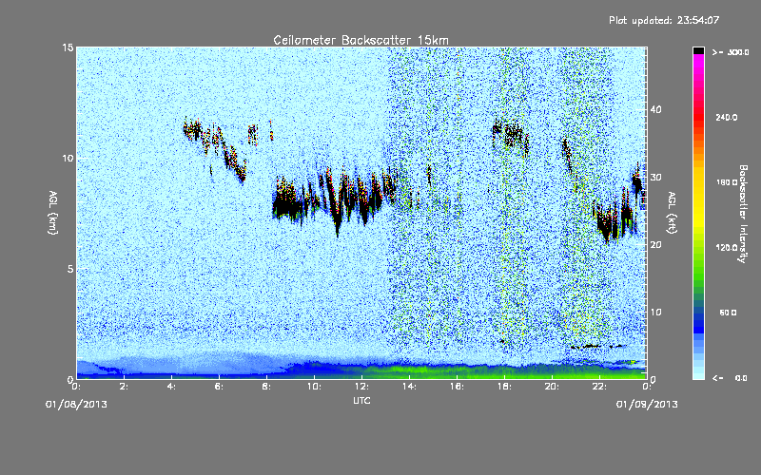The height and width of the screenshot is (475, 761).
Task: Click the green boundary-layer band near 14 UTC
Action: pyautogui.click(x=409, y=370)
